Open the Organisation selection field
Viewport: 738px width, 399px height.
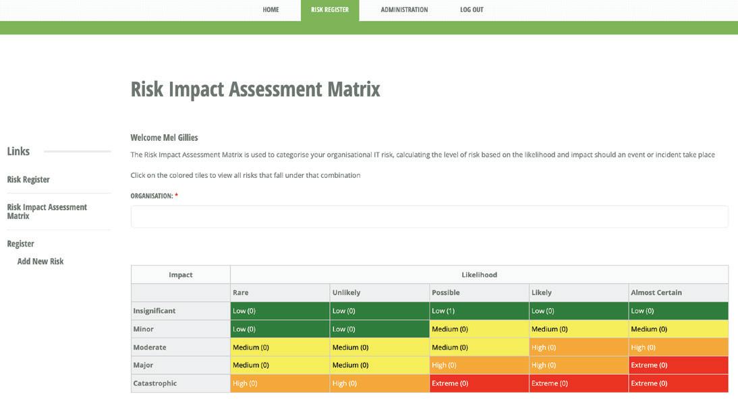coord(429,217)
